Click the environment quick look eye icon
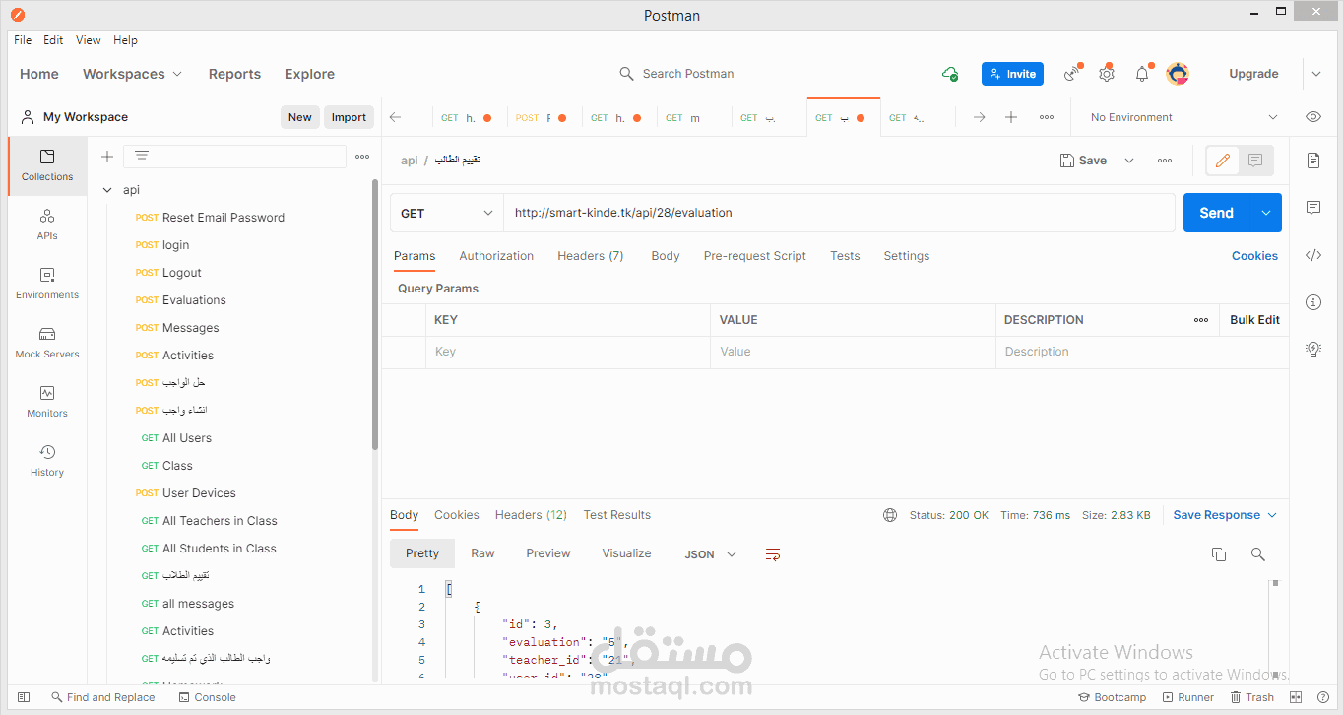The width and height of the screenshot is (1343, 715). (x=1313, y=117)
